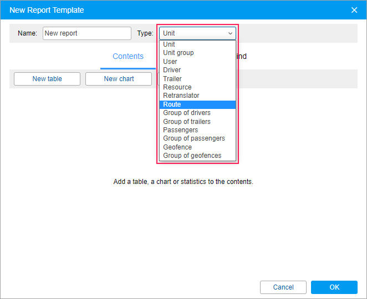Click the report Name input field
Screen dimensions: 367x299
(x=86, y=33)
